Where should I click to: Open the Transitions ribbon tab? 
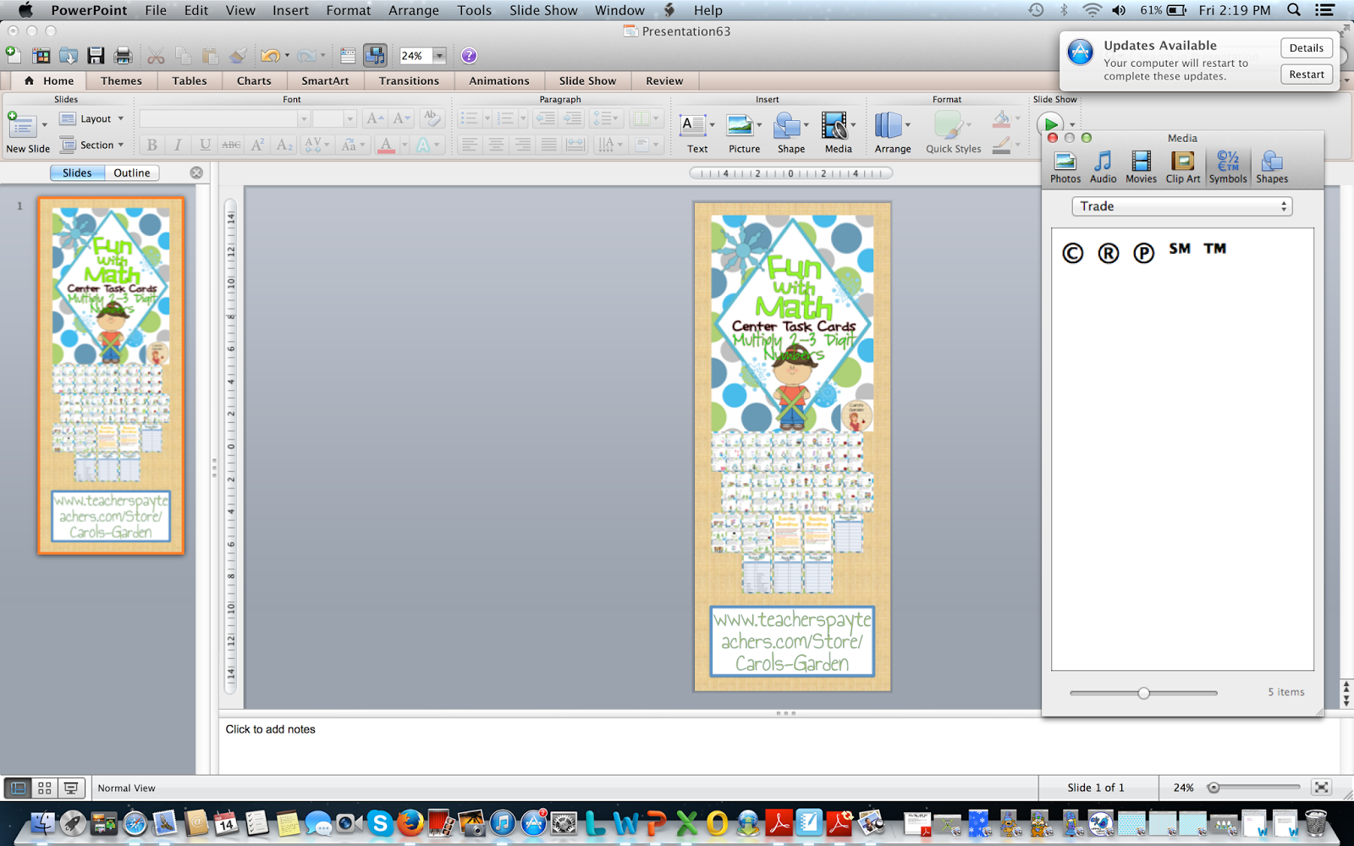[409, 81]
